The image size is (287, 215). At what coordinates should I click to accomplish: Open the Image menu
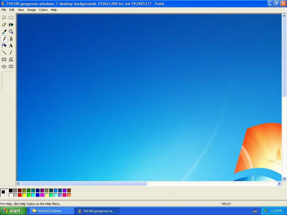(31, 10)
